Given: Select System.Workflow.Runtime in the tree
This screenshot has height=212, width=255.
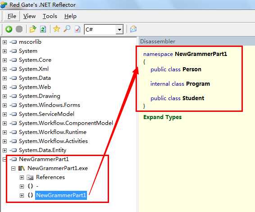Looking at the screenshot, I should 53,132.
